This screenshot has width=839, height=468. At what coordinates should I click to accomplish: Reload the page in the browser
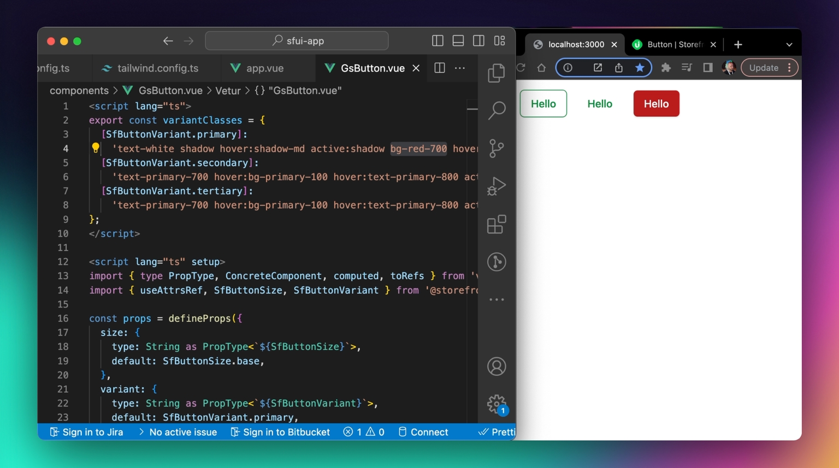coord(521,68)
